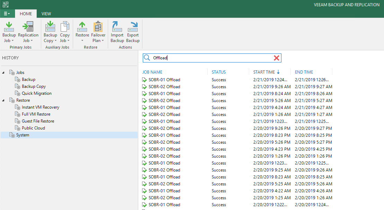Image resolution: width=384 pixels, height=210 pixels.
Task: Open the Backup Job dropdown arrow
Action: (x=12, y=41)
